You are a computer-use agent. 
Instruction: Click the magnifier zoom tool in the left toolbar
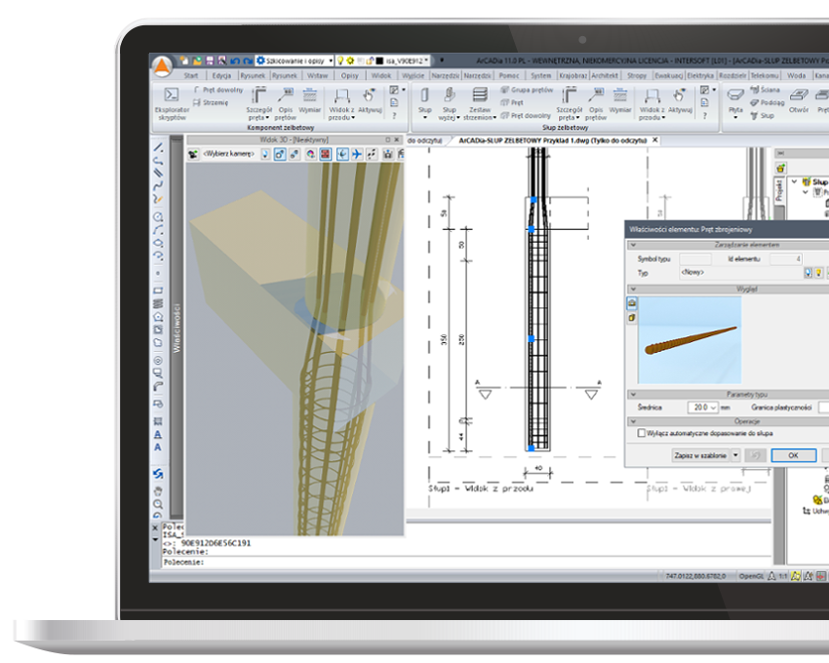coord(158,504)
